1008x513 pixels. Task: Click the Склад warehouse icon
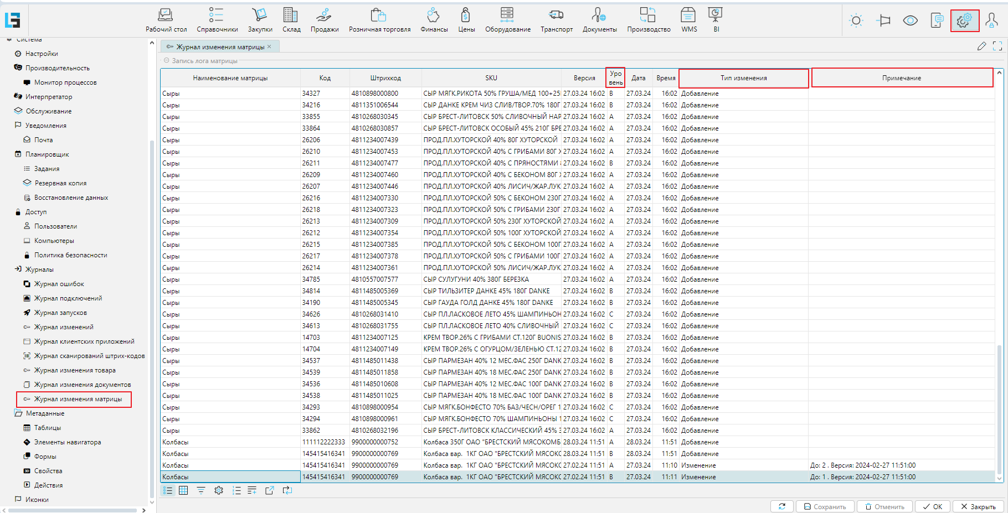[291, 20]
